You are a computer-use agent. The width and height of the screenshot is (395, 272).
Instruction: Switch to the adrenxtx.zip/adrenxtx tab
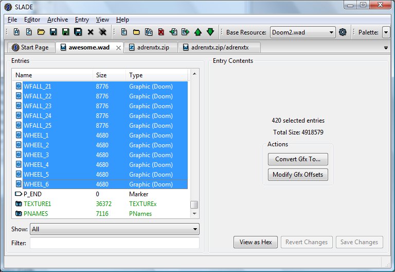[219, 47]
